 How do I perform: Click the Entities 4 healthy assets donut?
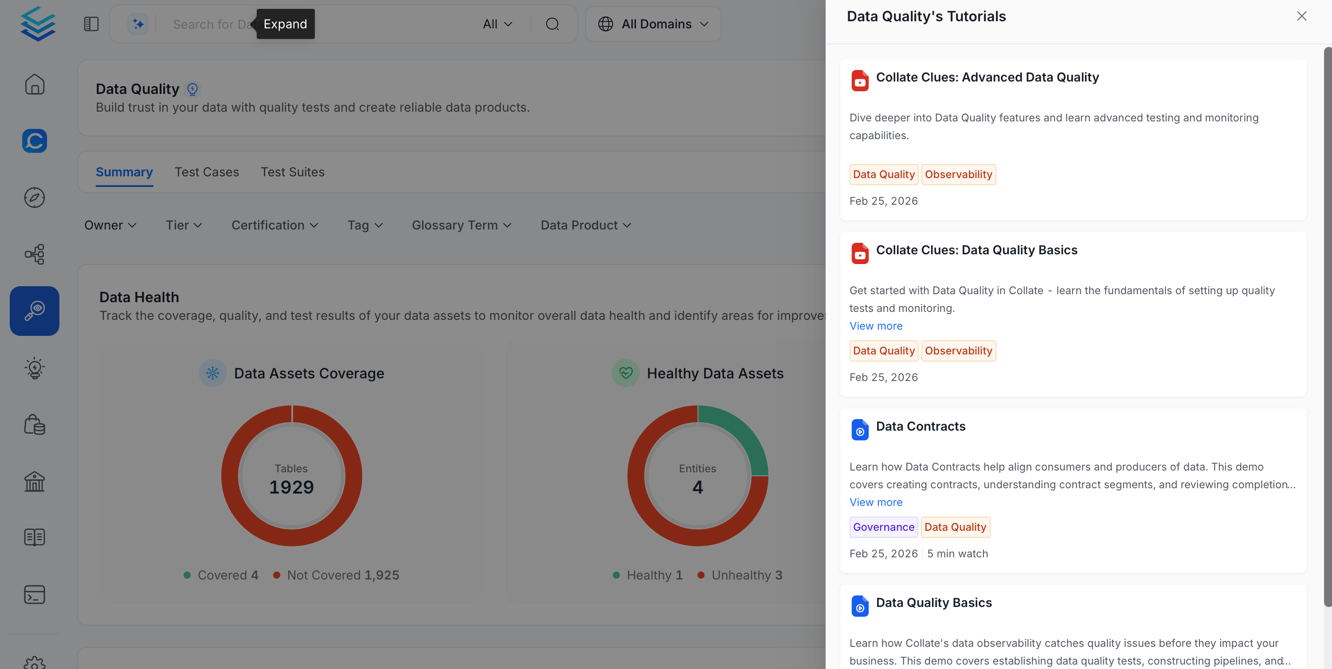click(x=697, y=475)
